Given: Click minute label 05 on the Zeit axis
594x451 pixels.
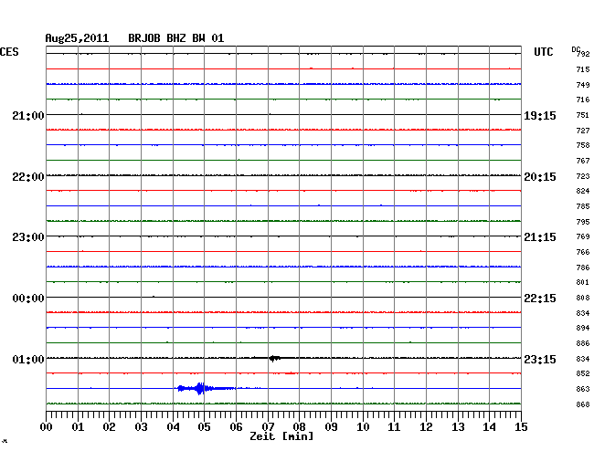Looking at the screenshot, I should pyautogui.click(x=204, y=427).
